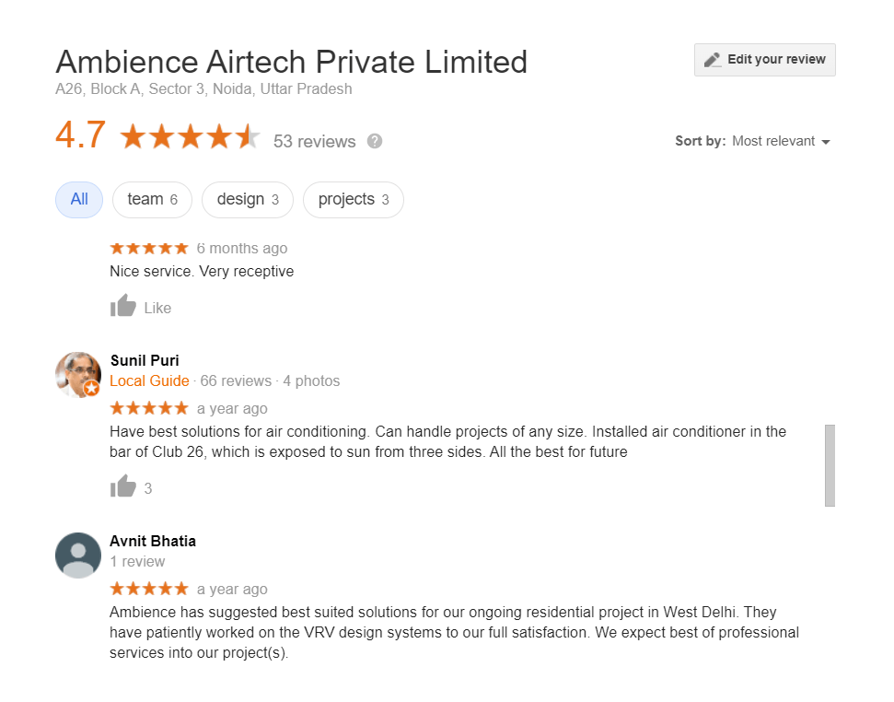
Task: Open Avnit Bhatia's avatar icon
Action: [x=78, y=555]
